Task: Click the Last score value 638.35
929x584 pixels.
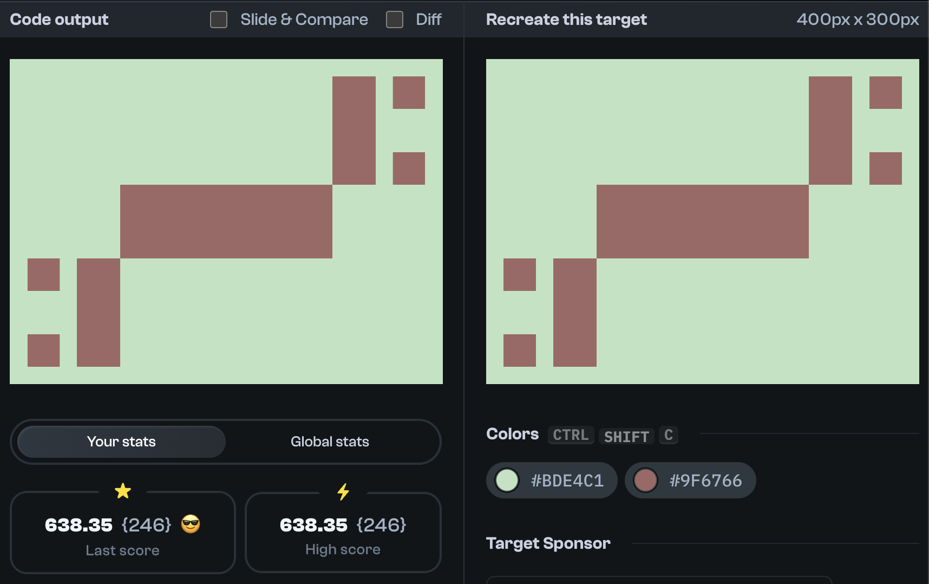Action: pos(78,524)
